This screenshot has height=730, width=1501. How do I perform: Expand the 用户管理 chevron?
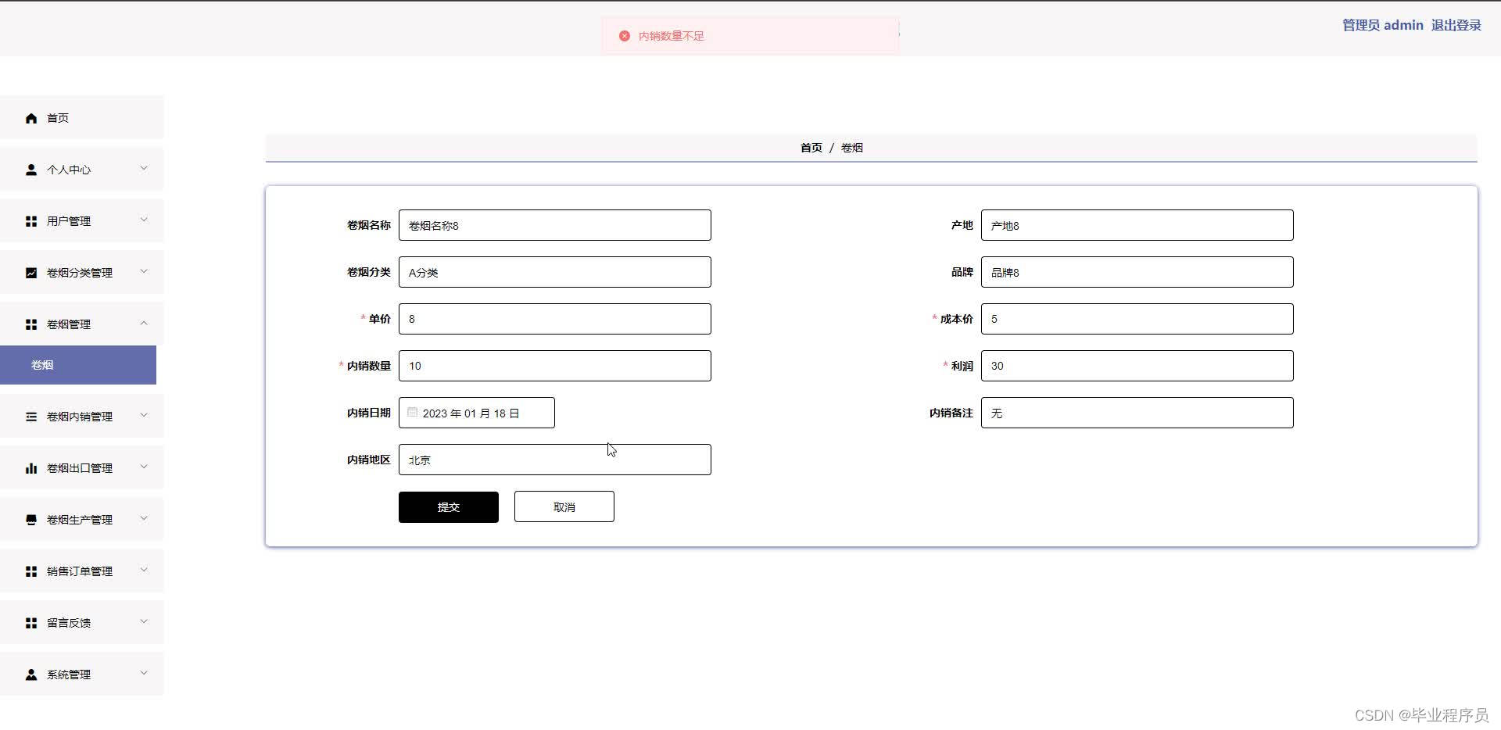144,220
